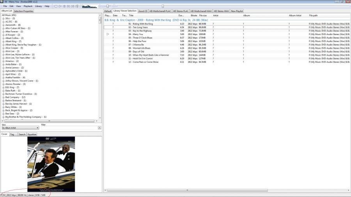Screen dimensions: 351x197
Task: Click the File path column header
Action: click(x=313, y=16)
